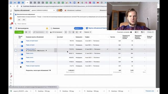Open the help icon in lower sidebar

(x=11, y=83)
